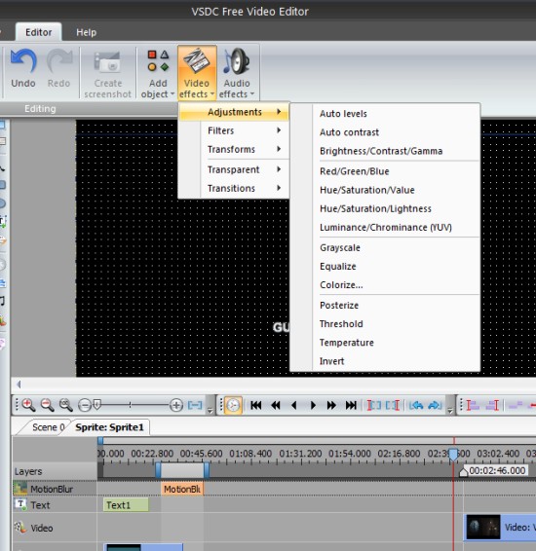This screenshot has height=551, width=536.
Task: Step one frame backward
Action: 294,405
